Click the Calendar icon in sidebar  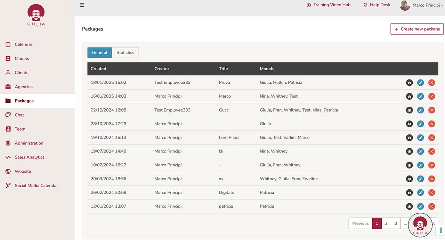point(8,44)
